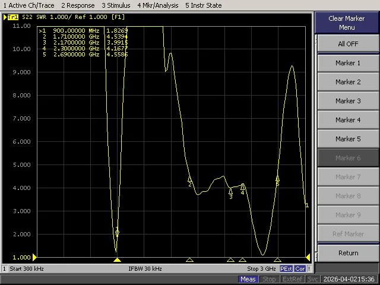Click the SWR format label

(41, 17)
